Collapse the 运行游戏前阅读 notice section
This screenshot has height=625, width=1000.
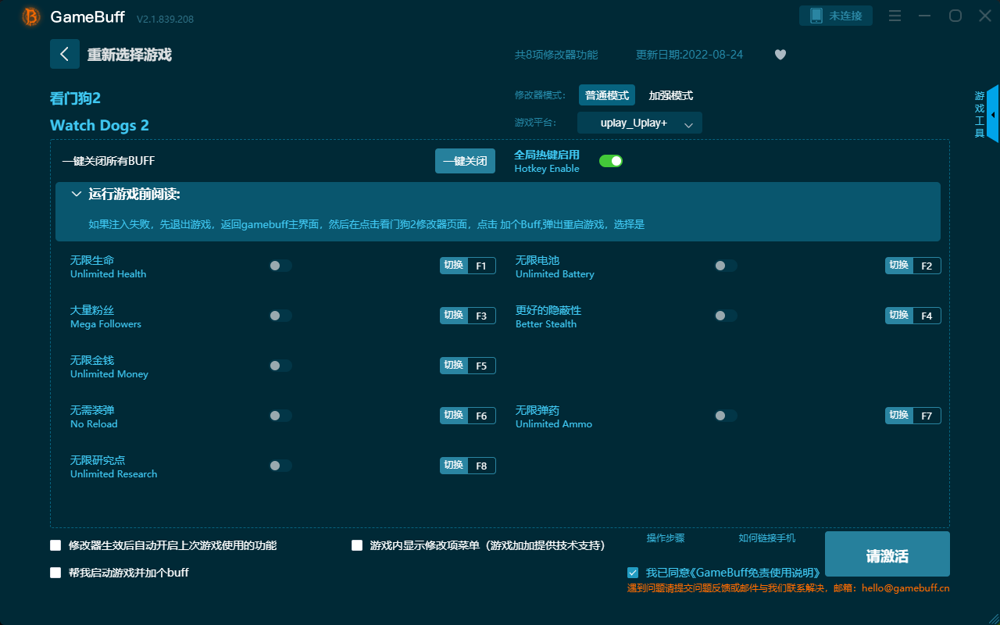[77, 193]
